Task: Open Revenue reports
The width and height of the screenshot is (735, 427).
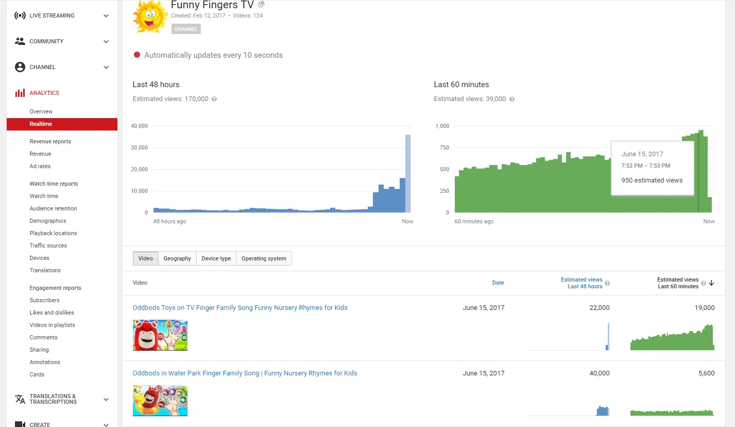Action: tap(50, 141)
